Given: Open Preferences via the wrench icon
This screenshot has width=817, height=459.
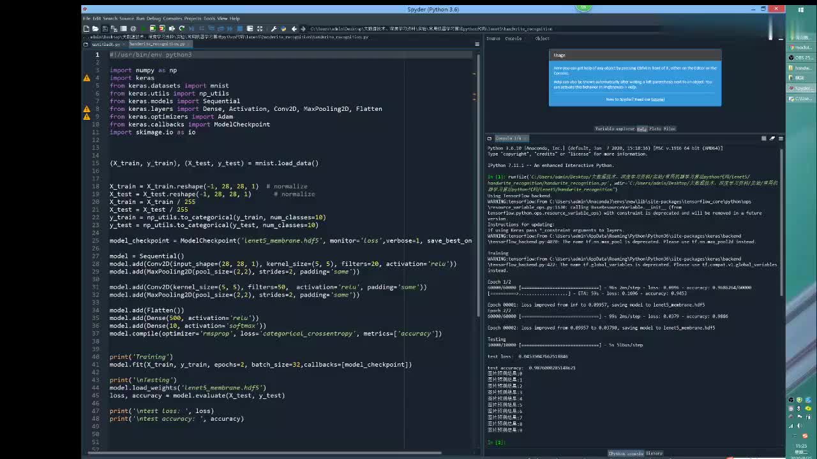Looking at the screenshot, I should [x=274, y=29].
